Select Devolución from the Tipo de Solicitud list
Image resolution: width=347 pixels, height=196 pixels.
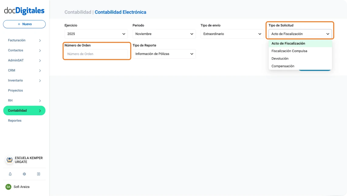coord(280,58)
